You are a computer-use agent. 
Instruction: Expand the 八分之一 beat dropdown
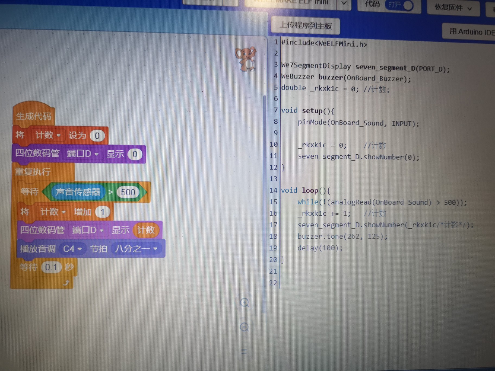click(x=136, y=248)
